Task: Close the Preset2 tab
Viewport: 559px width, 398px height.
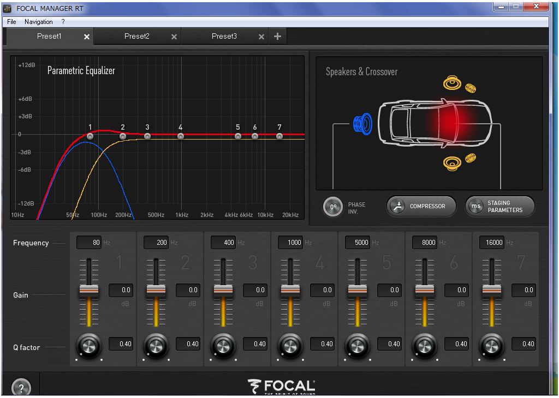Action: point(174,37)
